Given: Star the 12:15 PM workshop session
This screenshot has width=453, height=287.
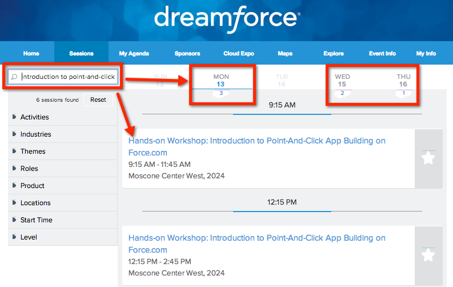Looking at the screenshot, I should [428, 255].
